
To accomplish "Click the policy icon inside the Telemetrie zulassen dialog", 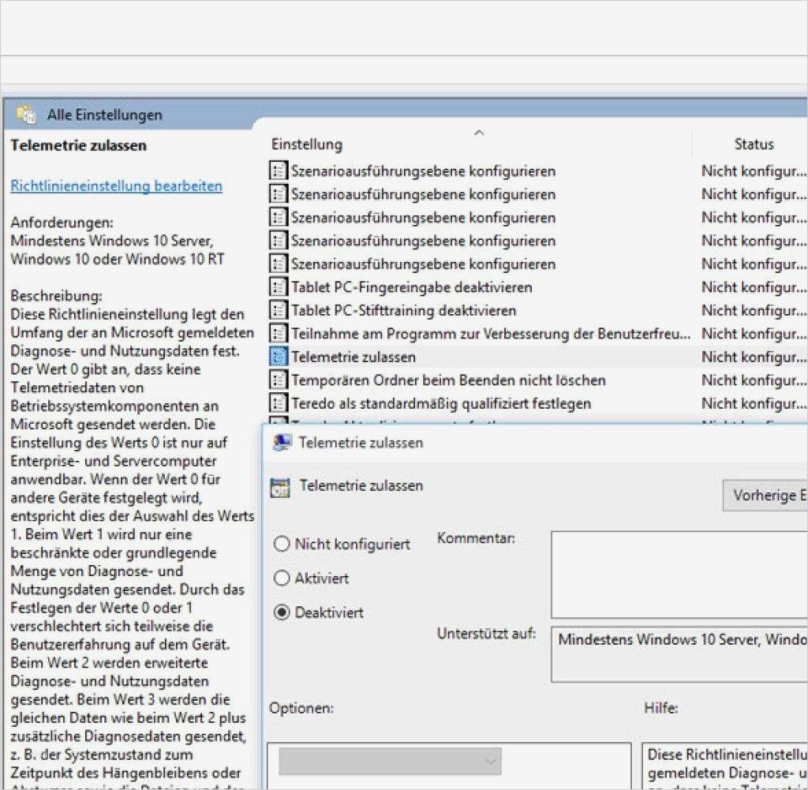I will pos(279,486).
